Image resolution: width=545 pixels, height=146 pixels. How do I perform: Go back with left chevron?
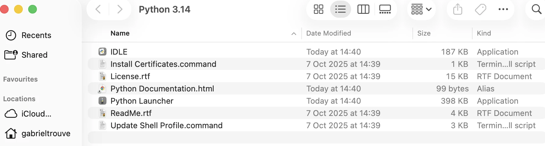(x=98, y=10)
